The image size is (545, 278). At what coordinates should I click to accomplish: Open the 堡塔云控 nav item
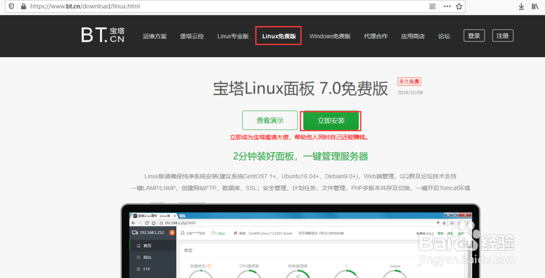(x=192, y=36)
